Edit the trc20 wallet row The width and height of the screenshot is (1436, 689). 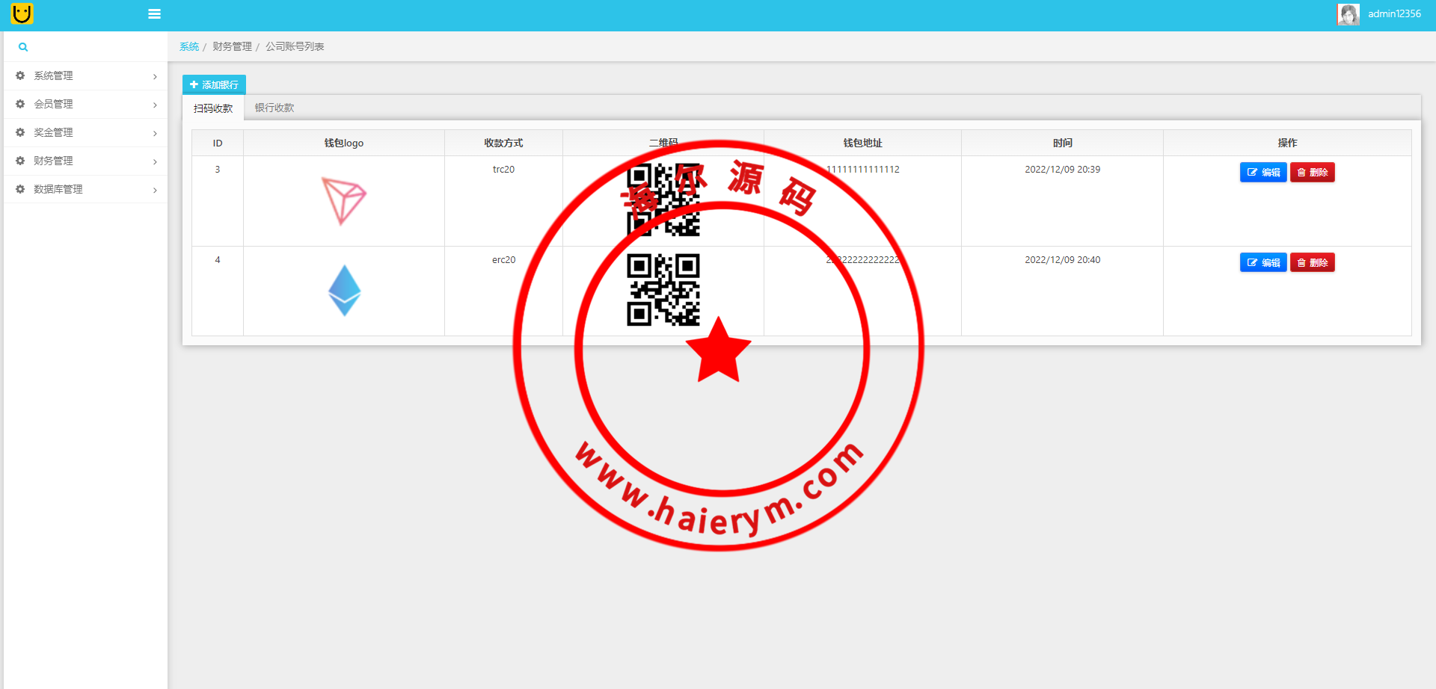point(1262,172)
